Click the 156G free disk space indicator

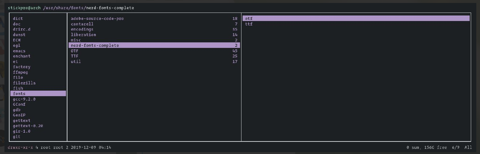(436, 147)
